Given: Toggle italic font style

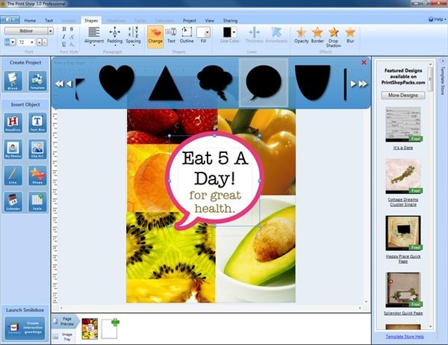Looking at the screenshot, I should (x=64, y=37).
